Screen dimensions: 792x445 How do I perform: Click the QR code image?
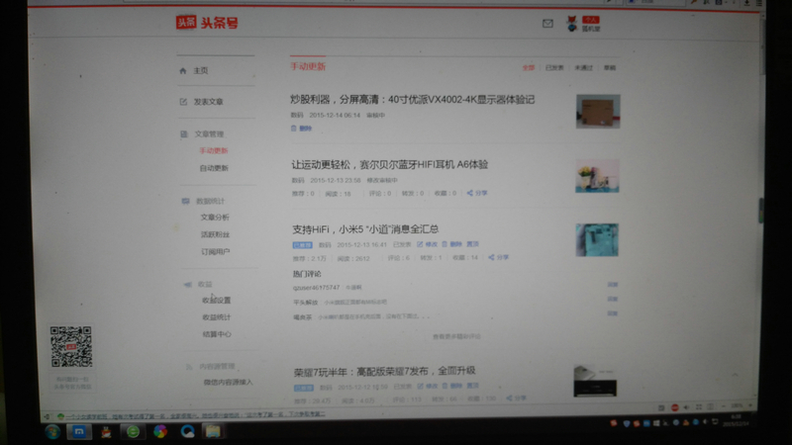coord(71,347)
